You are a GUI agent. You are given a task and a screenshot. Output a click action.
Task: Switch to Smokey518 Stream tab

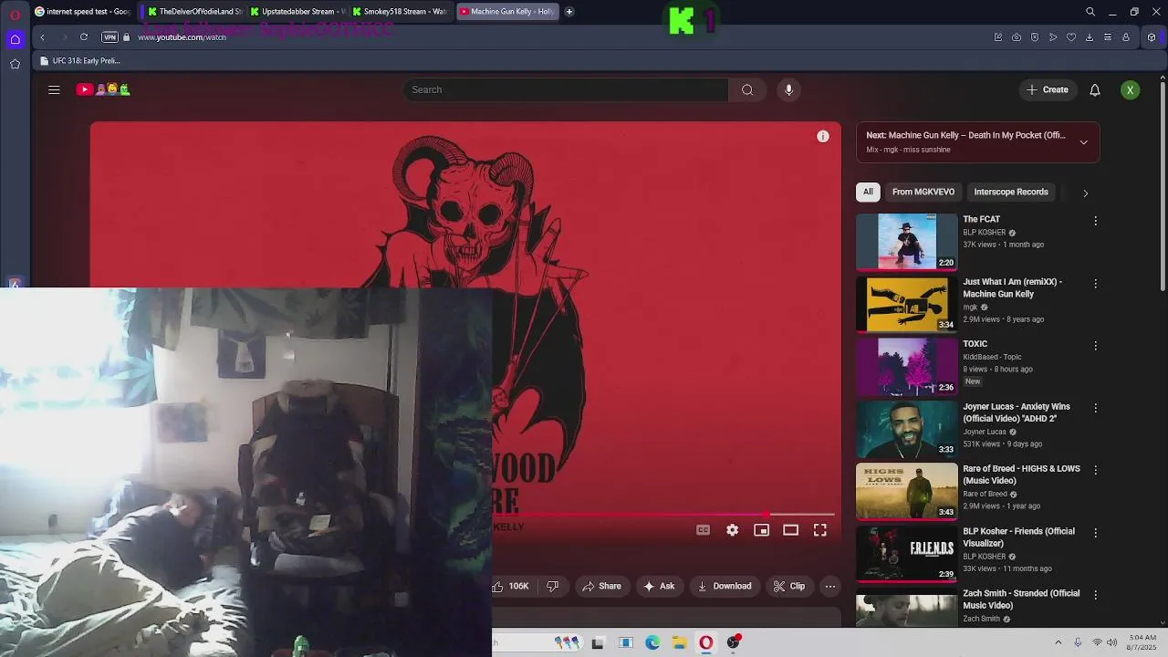tap(400, 12)
